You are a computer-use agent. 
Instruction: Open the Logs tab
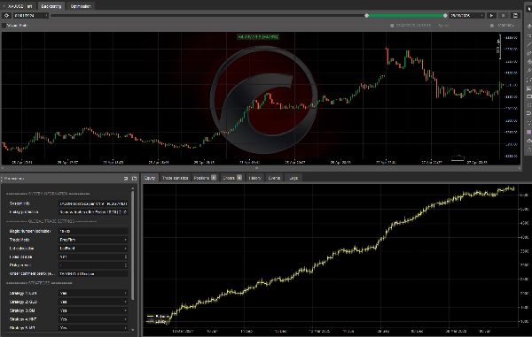293,178
